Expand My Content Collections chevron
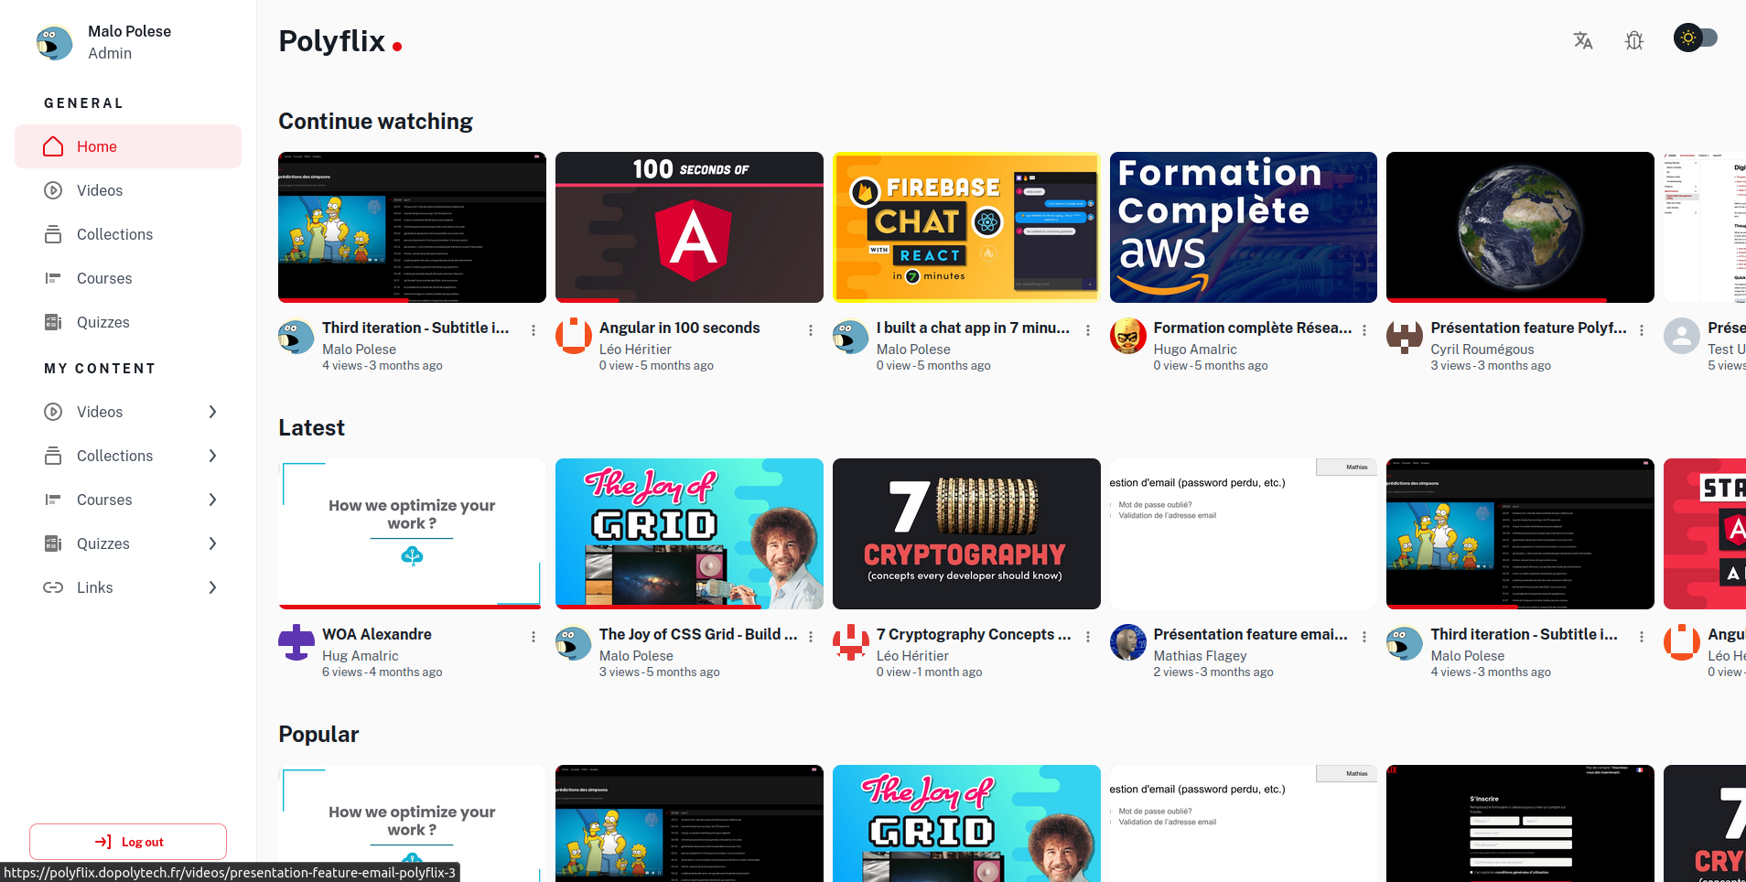Screen dimensions: 1746x882 [x=212, y=456]
